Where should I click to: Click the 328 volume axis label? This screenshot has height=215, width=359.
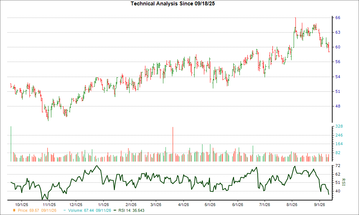(x=339, y=126)
